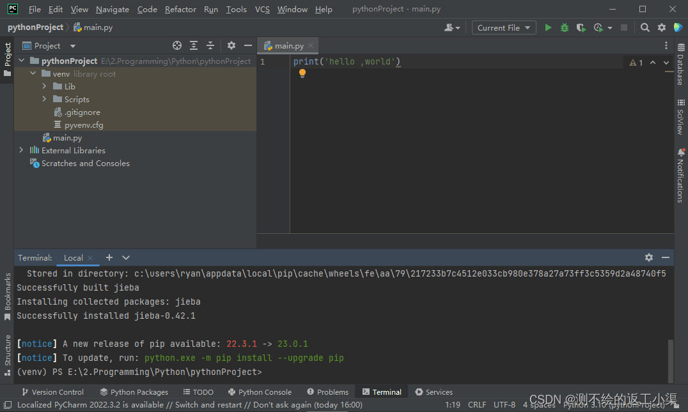688x412 pixels.
Task: Open the Version Control tool window
Action: coord(52,392)
